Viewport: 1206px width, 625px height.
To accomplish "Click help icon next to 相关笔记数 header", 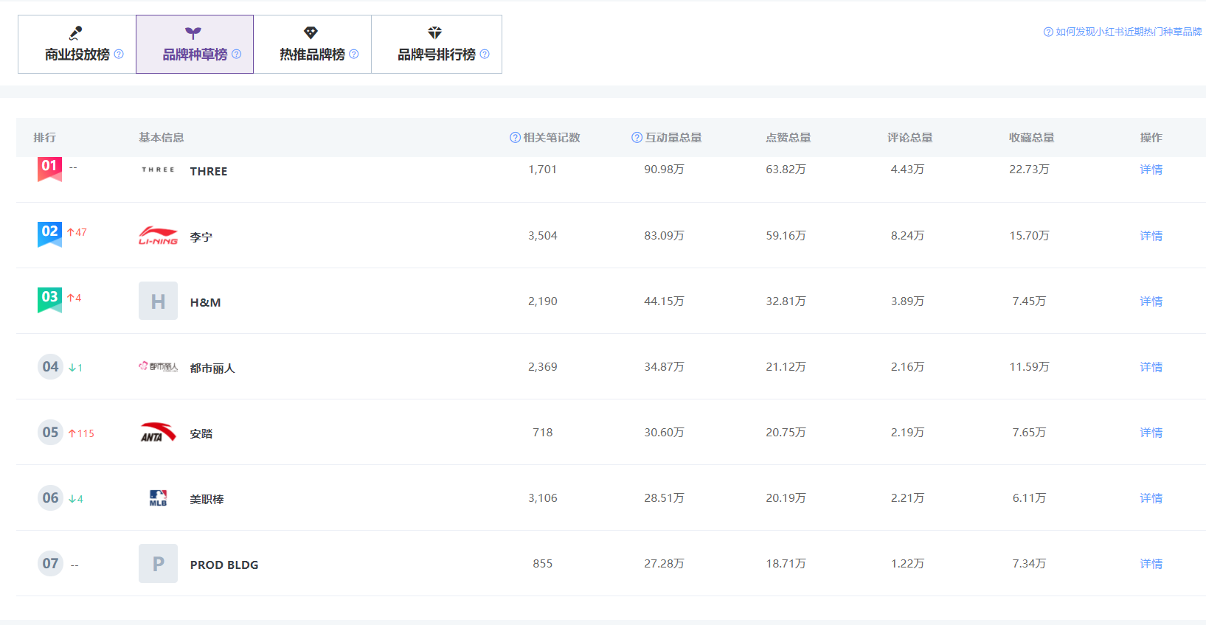I will pos(515,138).
